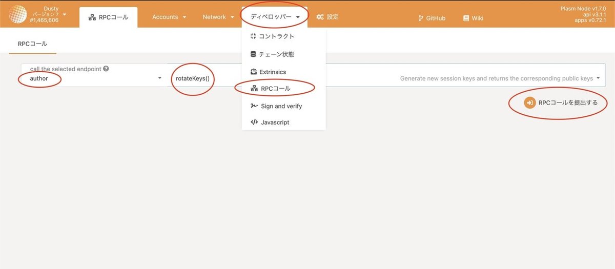Collapse the ディベロッパー dropdown caret
Viewport: 615px width, 269px height.
[x=298, y=17]
